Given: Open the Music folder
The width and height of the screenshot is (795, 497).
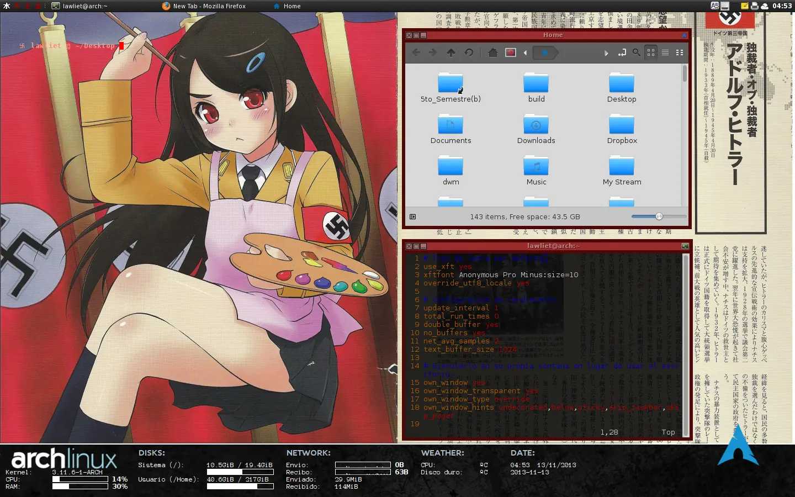Looking at the screenshot, I should tap(536, 171).
